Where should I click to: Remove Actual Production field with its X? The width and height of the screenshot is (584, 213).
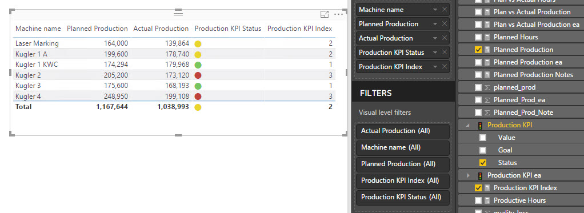pos(445,38)
